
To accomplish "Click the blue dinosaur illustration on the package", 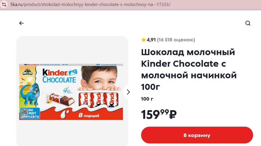I will (30, 94).
